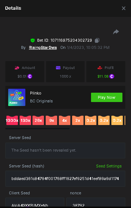Click the Play Now button
This screenshot has width=131, height=208.
click(107, 97)
